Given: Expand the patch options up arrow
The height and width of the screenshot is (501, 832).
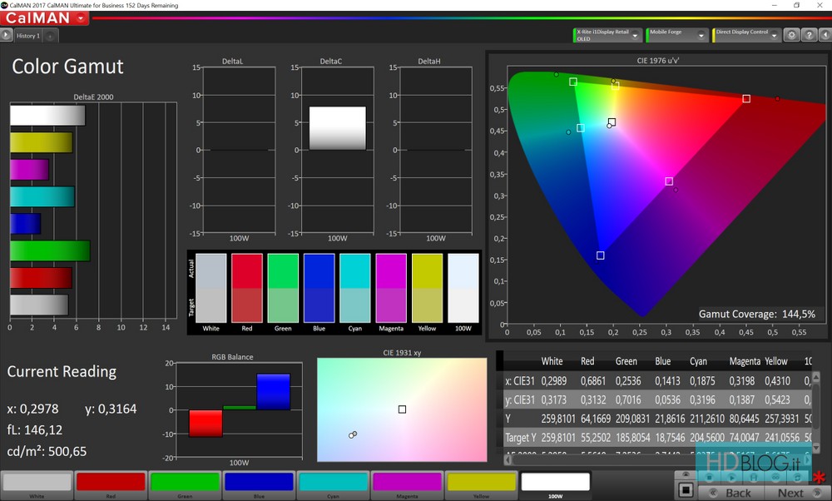Looking at the screenshot, I should point(686,475).
